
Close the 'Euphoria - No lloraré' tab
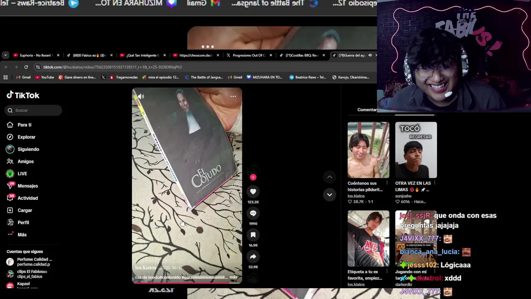tap(58, 55)
